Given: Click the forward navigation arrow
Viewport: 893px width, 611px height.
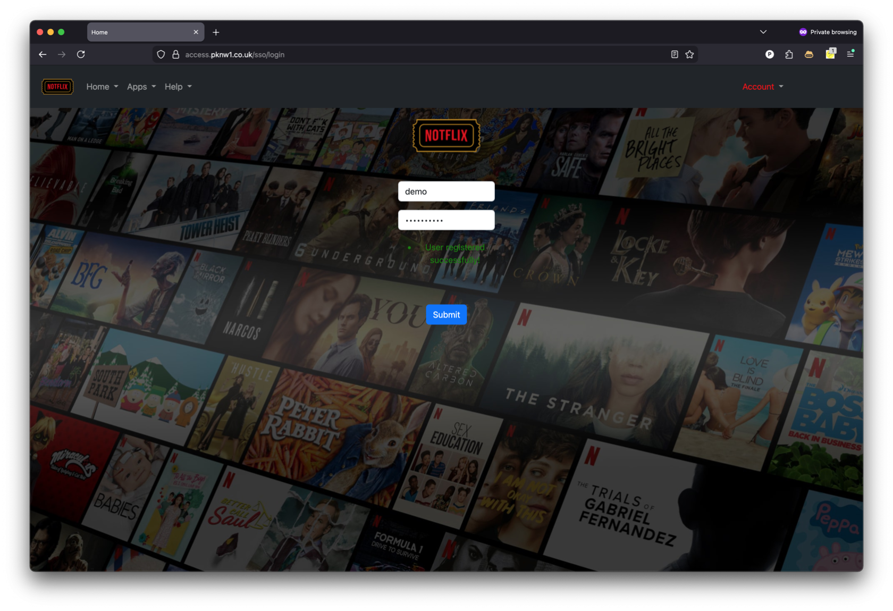Looking at the screenshot, I should 62,54.
